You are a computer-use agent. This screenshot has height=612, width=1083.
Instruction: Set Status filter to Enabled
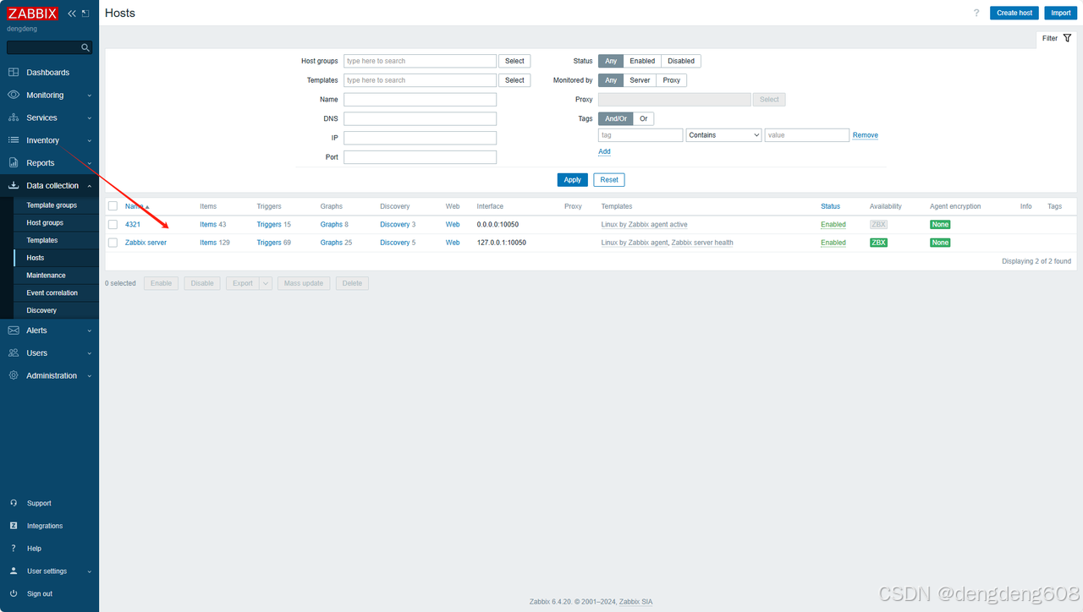[642, 61]
